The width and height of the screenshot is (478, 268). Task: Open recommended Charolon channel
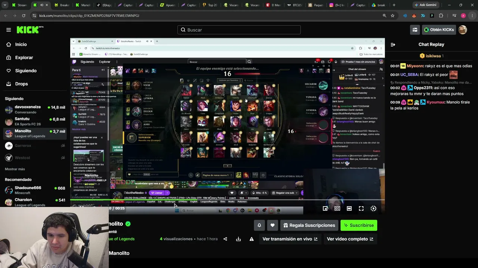(x=35, y=202)
